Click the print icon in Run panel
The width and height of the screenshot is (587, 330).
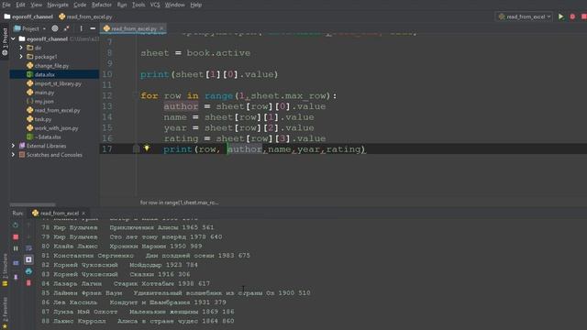[x=28, y=271]
